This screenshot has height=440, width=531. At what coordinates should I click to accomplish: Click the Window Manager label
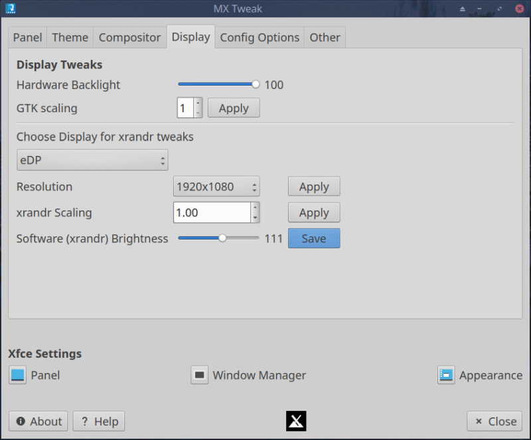(x=259, y=376)
